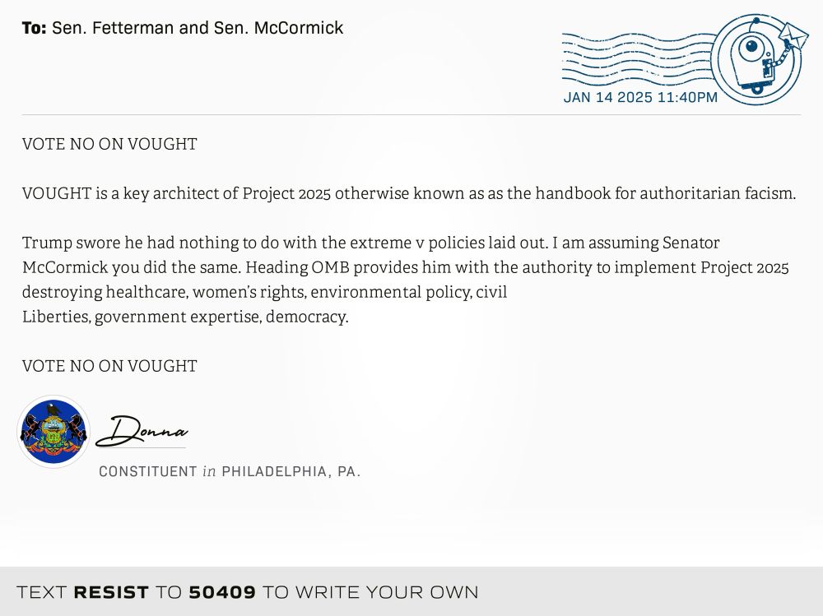Click the JAN 14 2025 11:40PM timestamp
The image size is (823, 616).
[640, 98]
